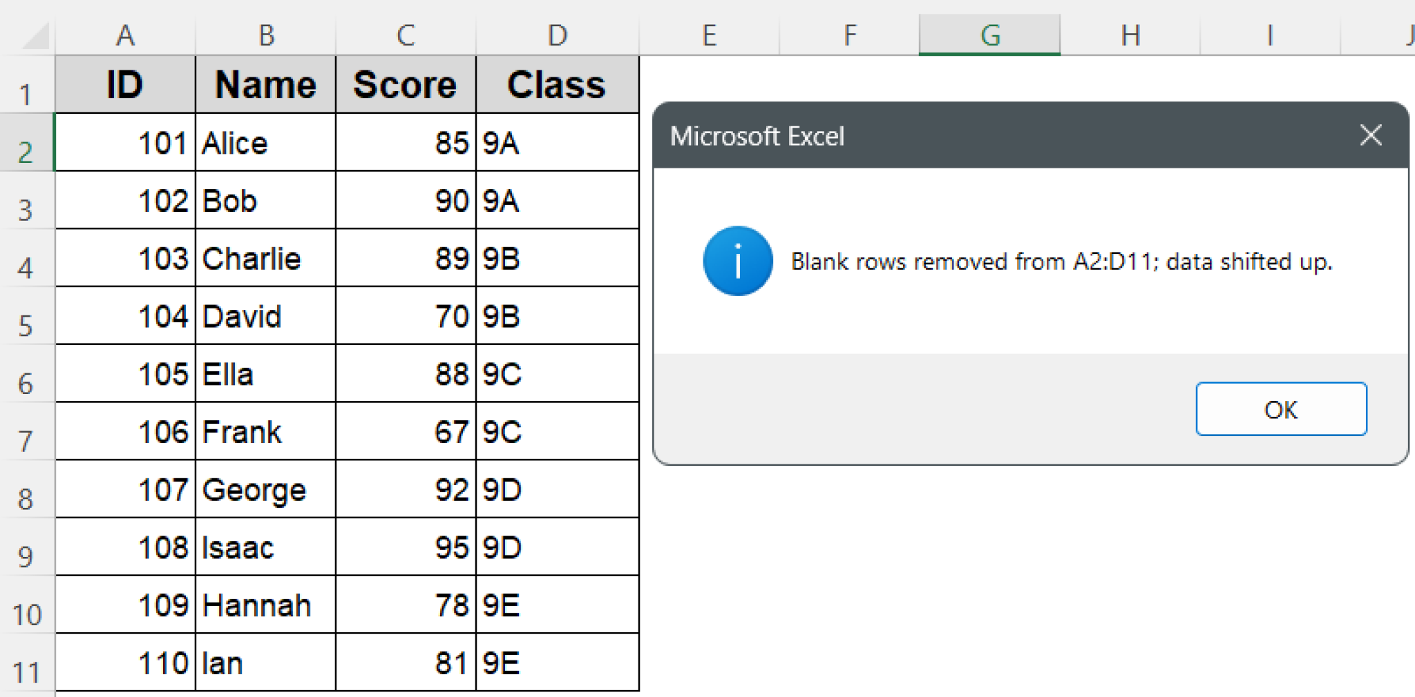Viewport: 1415px width, 697px height.
Task: Select the cell containing Alice
Action: [x=266, y=141]
